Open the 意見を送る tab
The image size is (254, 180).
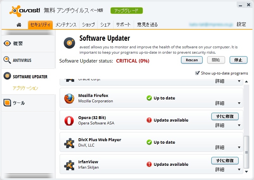click(147, 25)
